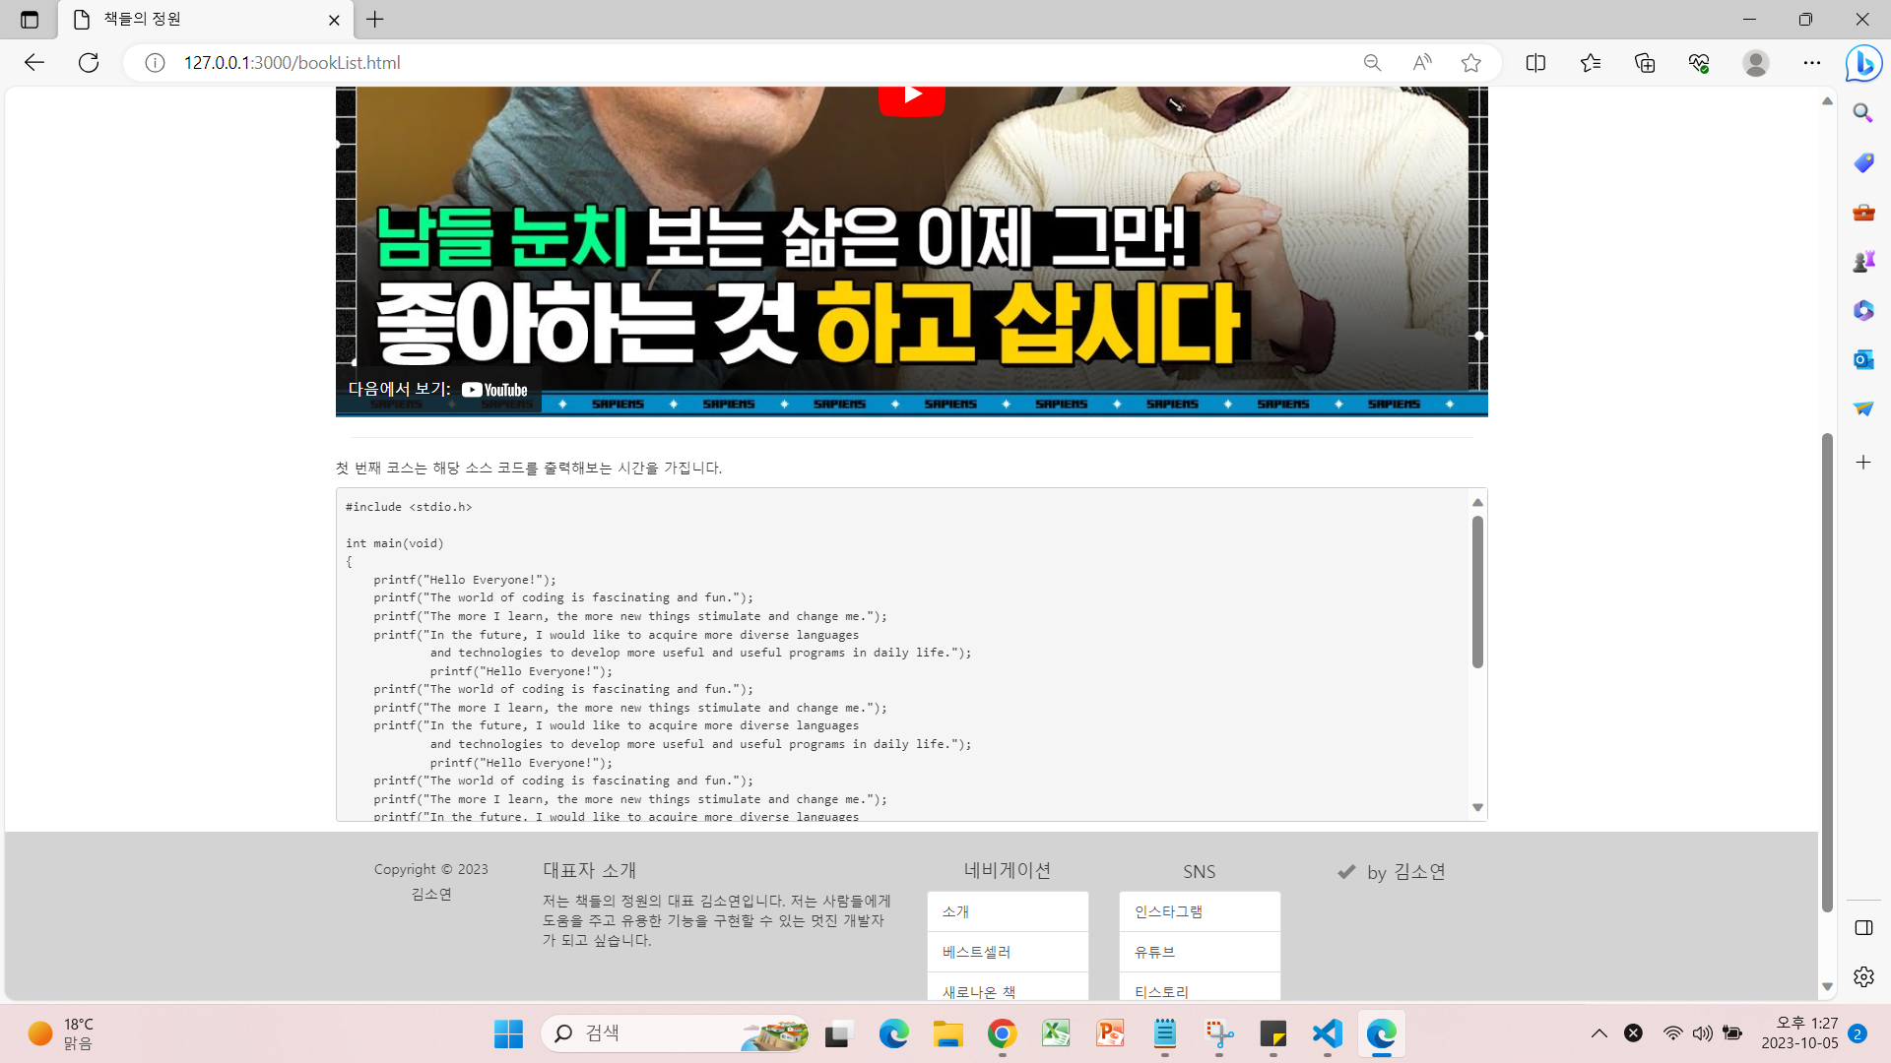Click the Read aloud icon

1422,63
